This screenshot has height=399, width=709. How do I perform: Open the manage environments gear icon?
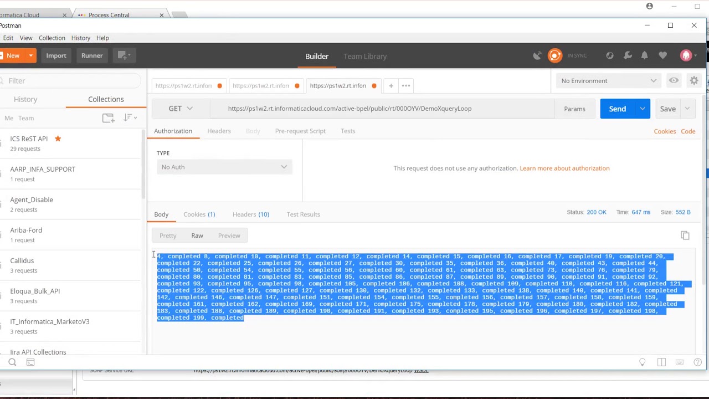(x=694, y=81)
